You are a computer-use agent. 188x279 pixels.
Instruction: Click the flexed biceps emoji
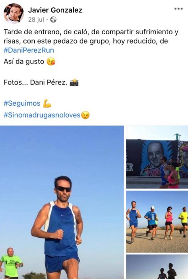click(47, 103)
